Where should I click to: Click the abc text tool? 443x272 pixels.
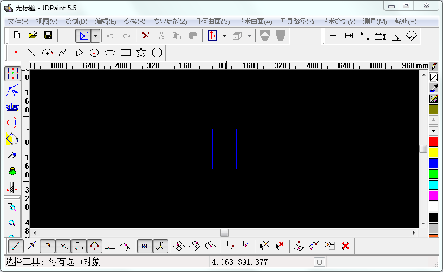pos(12,107)
